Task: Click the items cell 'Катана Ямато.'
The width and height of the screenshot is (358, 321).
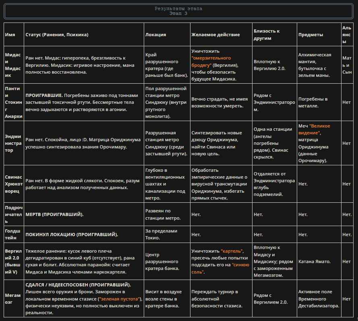Action: coord(319,261)
